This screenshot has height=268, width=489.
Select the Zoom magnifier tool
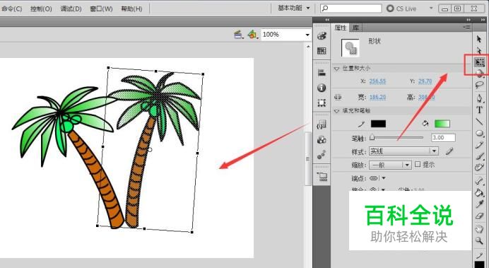pyautogui.click(x=479, y=240)
